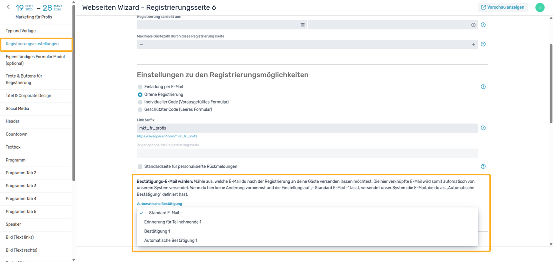
Task: Select Offene Registrierung radio option
Action: [140, 95]
